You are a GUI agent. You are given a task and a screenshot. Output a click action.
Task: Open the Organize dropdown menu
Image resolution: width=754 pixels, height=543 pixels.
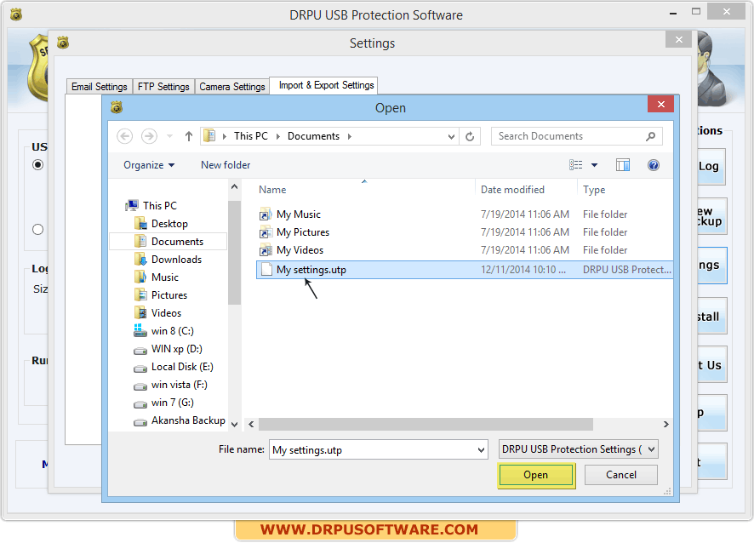[x=149, y=165]
